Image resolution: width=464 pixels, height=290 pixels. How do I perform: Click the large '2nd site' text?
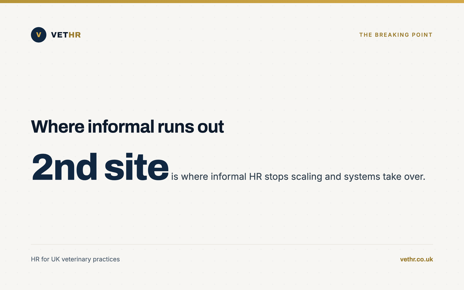click(x=100, y=167)
